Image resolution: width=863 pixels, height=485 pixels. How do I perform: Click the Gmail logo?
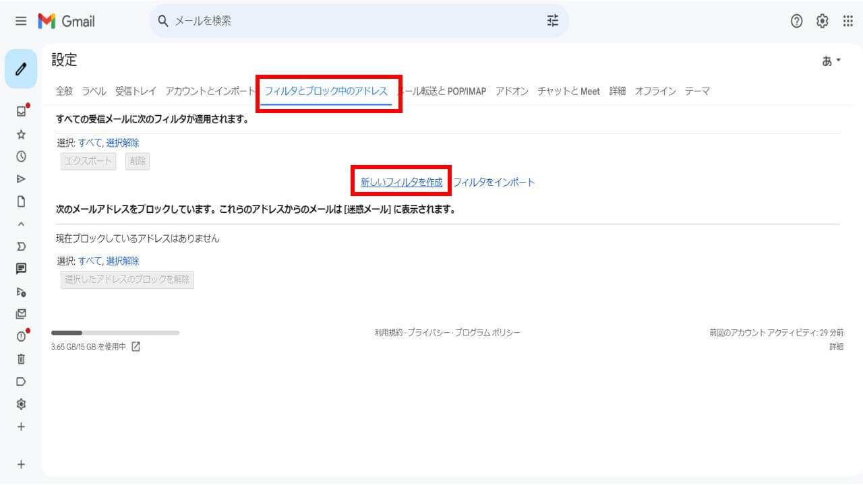point(66,21)
